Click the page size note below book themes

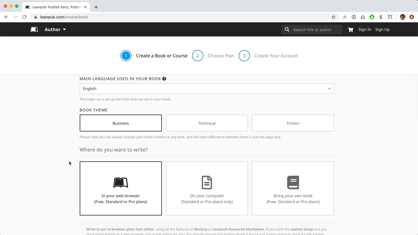click(180, 137)
